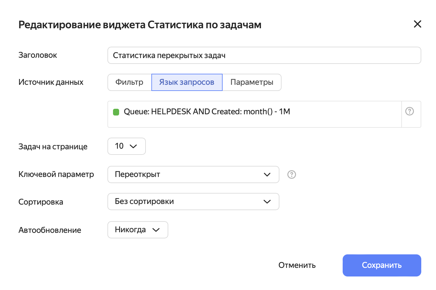Select the Параметры data source tab
The image size is (436, 290).
pos(252,82)
